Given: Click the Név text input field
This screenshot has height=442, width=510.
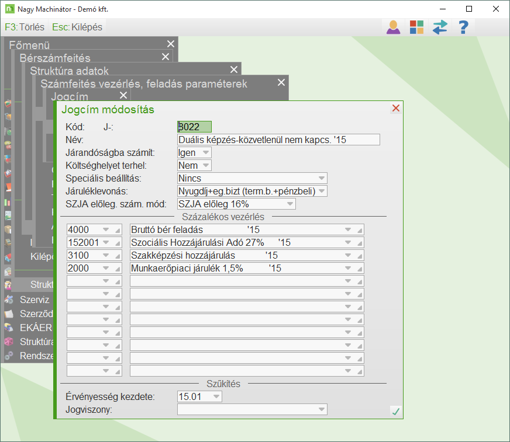Looking at the screenshot, I should 278,140.
